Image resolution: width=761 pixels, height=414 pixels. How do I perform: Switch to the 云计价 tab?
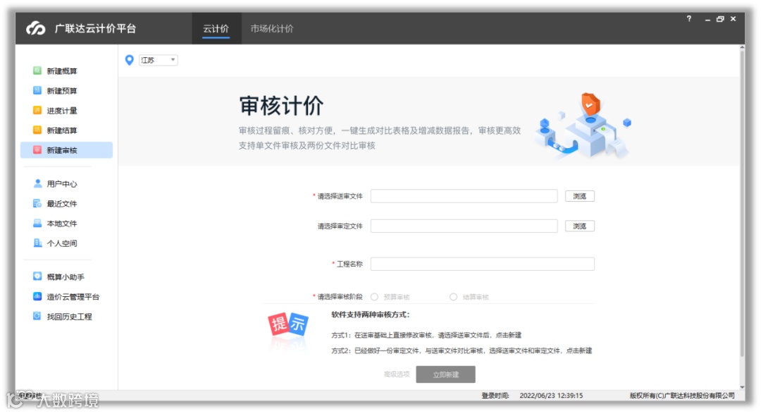point(216,29)
